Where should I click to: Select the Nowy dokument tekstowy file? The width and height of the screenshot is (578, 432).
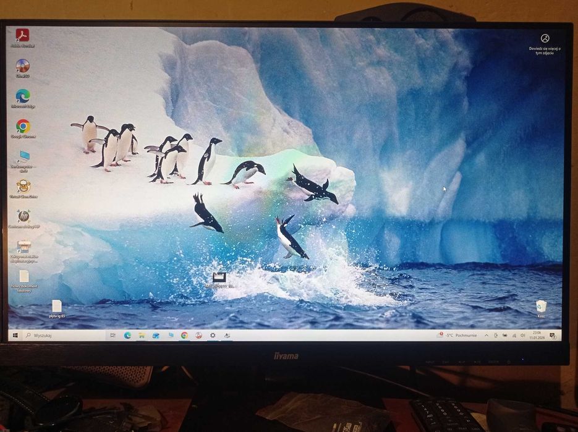[24, 281]
